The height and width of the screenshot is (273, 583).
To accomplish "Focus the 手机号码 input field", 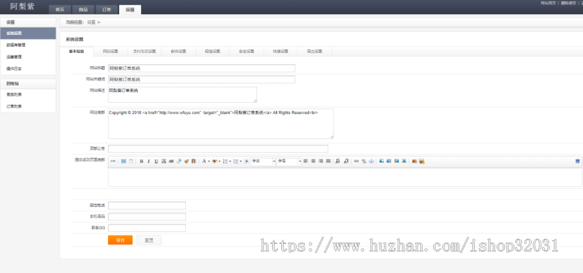I will coord(147,217).
